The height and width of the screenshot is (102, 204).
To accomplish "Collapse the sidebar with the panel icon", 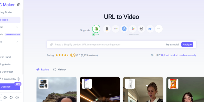I will coord(19,5).
